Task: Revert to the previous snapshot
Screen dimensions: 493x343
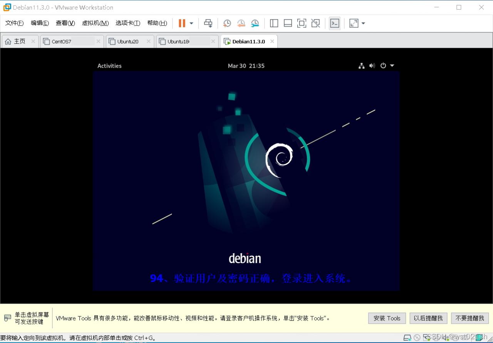Action: pos(241,23)
